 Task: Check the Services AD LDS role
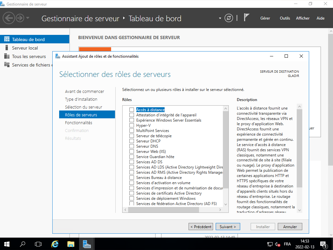click(x=132, y=167)
